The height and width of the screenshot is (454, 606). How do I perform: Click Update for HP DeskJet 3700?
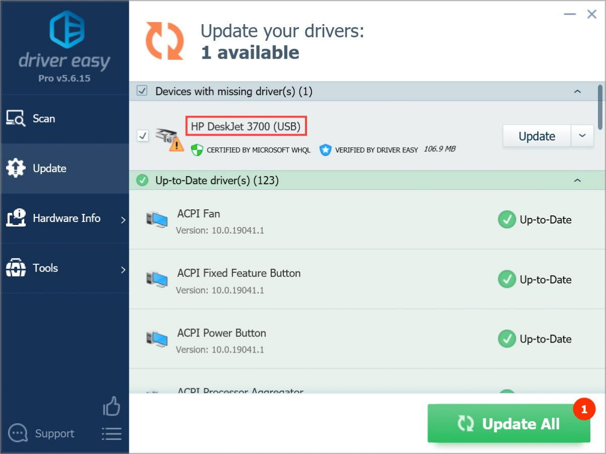pos(536,136)
